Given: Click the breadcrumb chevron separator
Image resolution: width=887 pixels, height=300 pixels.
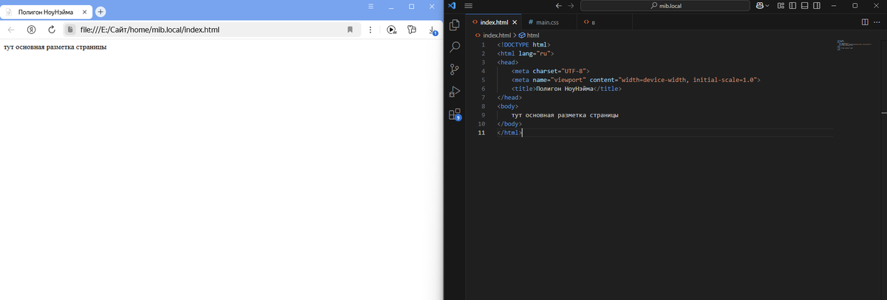Looking at the screenshot, I should [x=514, y=35].
